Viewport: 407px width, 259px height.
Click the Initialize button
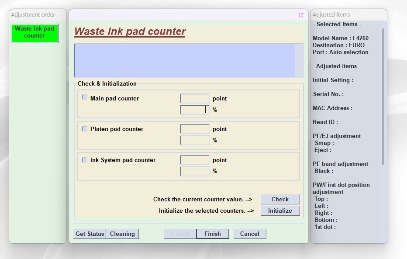tap(280, 211)
